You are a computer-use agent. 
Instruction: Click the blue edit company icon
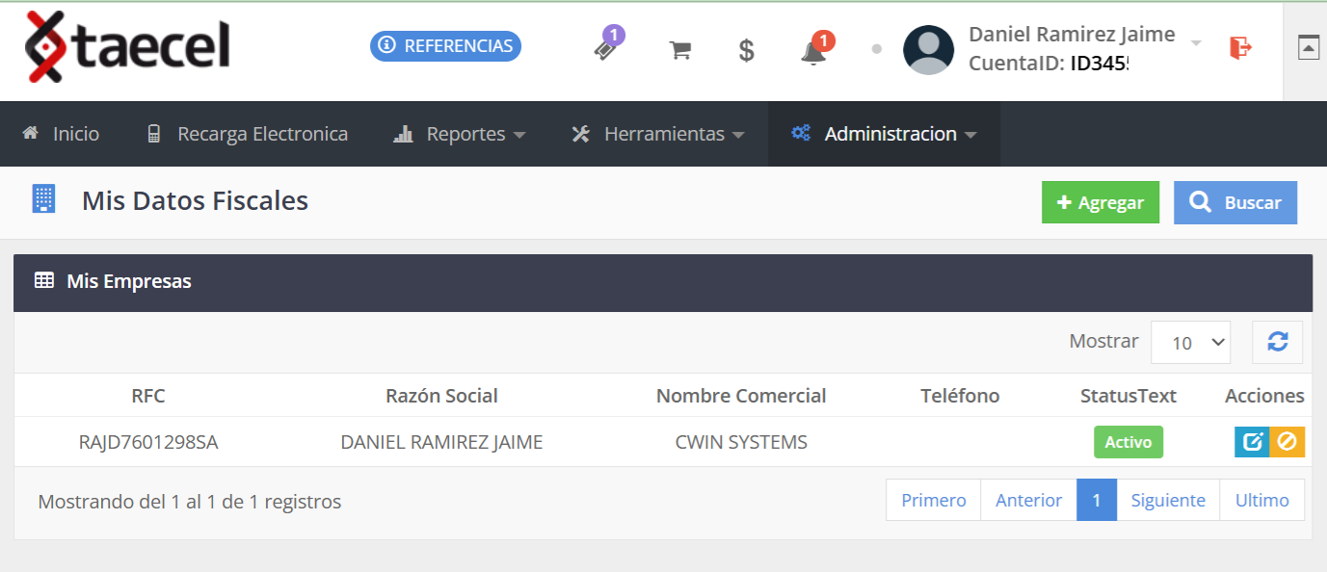point(1252,442)
